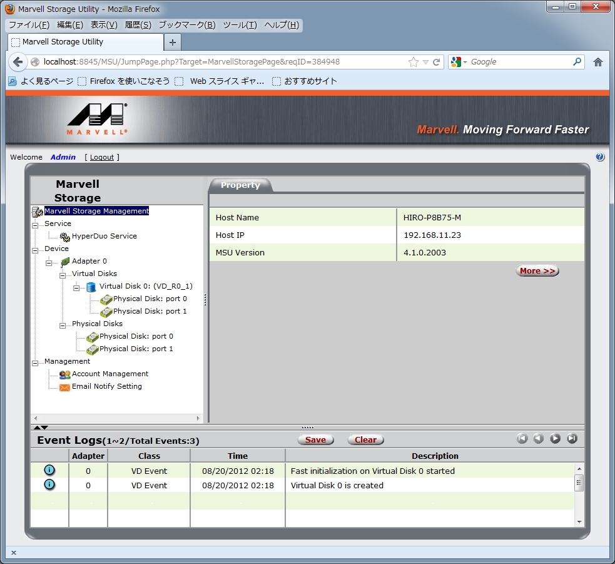Open the help question mark icon
The width and height of the screenshot is (615, 564).
600,156
